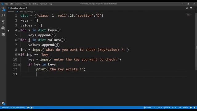
Task: Open the View menu
Action: coord(25,4)
